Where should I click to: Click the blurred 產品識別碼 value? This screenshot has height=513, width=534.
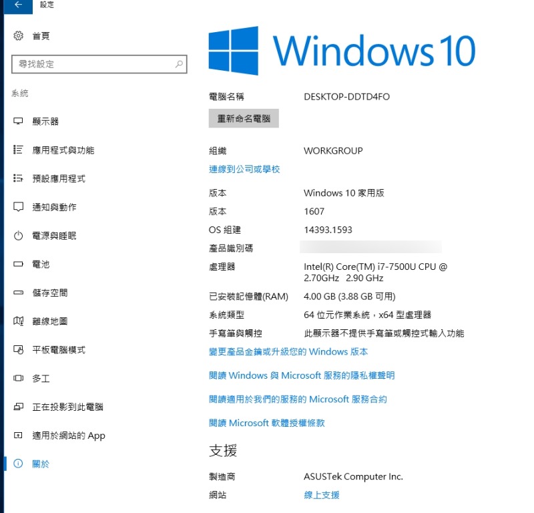point(370,246)
